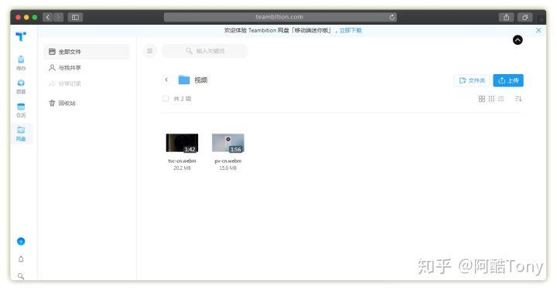Viewport: 557px width, 291px height.
Task: Focus the keyword search field
Action: pos(205,51)
